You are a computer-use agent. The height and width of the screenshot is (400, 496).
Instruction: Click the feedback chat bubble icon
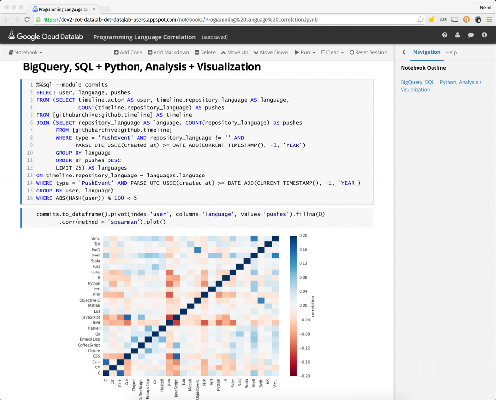(x=471, y=35)
